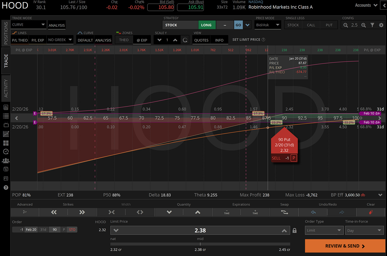This screenshot has width=387, height=256.
Task: Lower the limit price with down chevron
Action: (116, 231)
